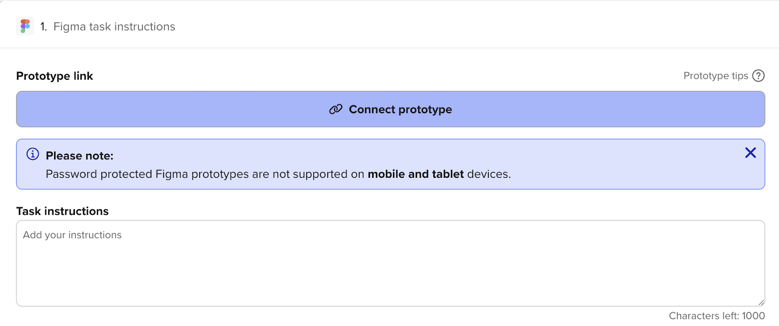Click the Prototype tips question mark icon
779x326 pixels.
tap(758, 76)
